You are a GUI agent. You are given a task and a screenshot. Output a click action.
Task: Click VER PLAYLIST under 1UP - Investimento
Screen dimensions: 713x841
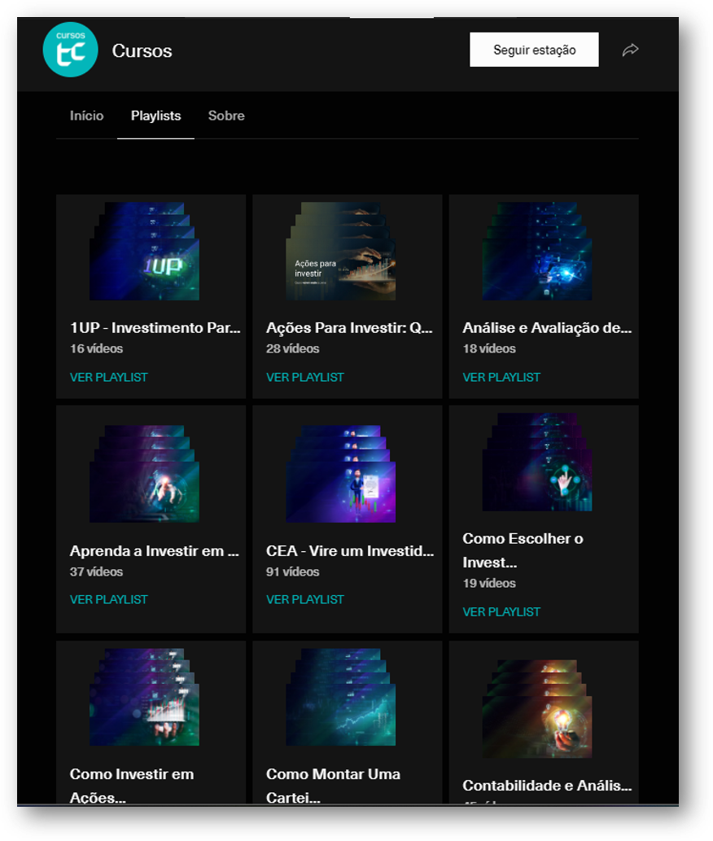point(109,378)
